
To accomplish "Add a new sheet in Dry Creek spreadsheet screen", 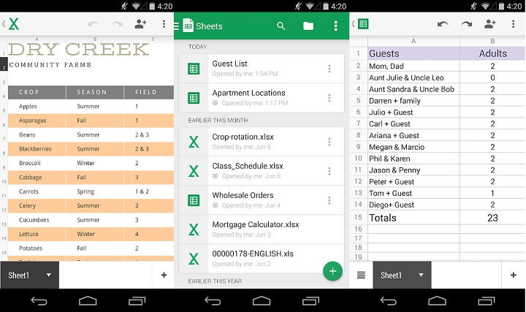I will coord(164,275).
